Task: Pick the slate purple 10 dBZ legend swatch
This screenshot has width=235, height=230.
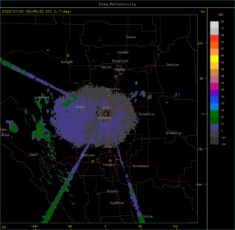Action: tap(214, 127)
